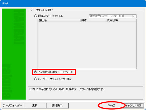146x110 pixels.
Task: Click the 備考 column header
Action: (x=93, y=20)
